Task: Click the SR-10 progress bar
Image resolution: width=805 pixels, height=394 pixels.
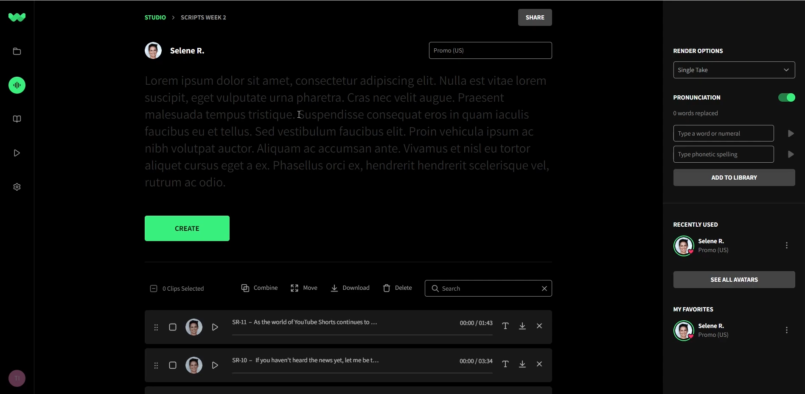Action: (362, 374)
